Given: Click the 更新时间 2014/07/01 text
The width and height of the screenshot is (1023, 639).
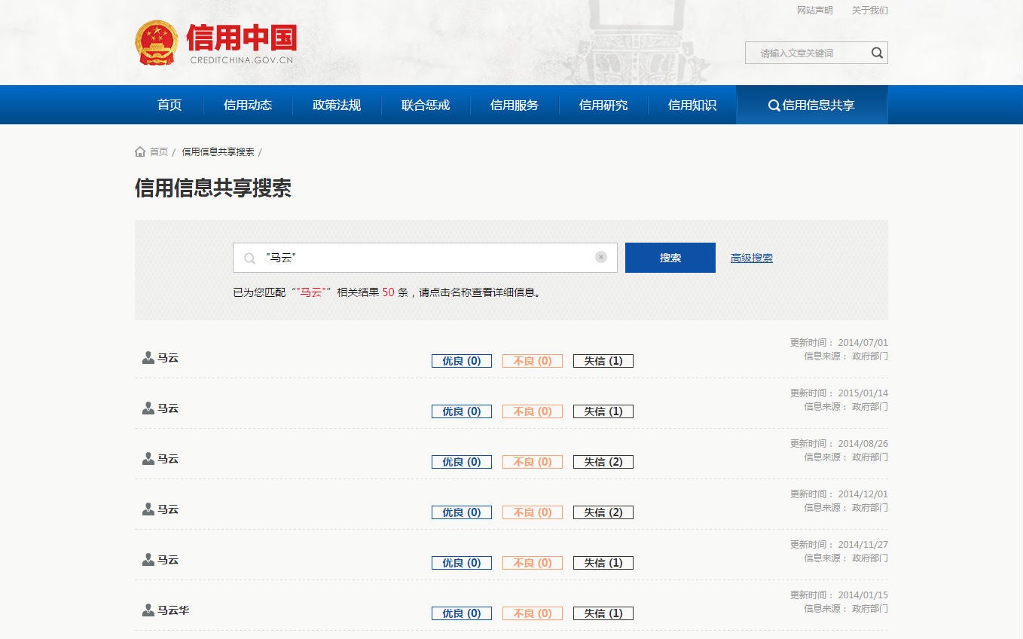Looking at the screenshot, I should (839, 343).
